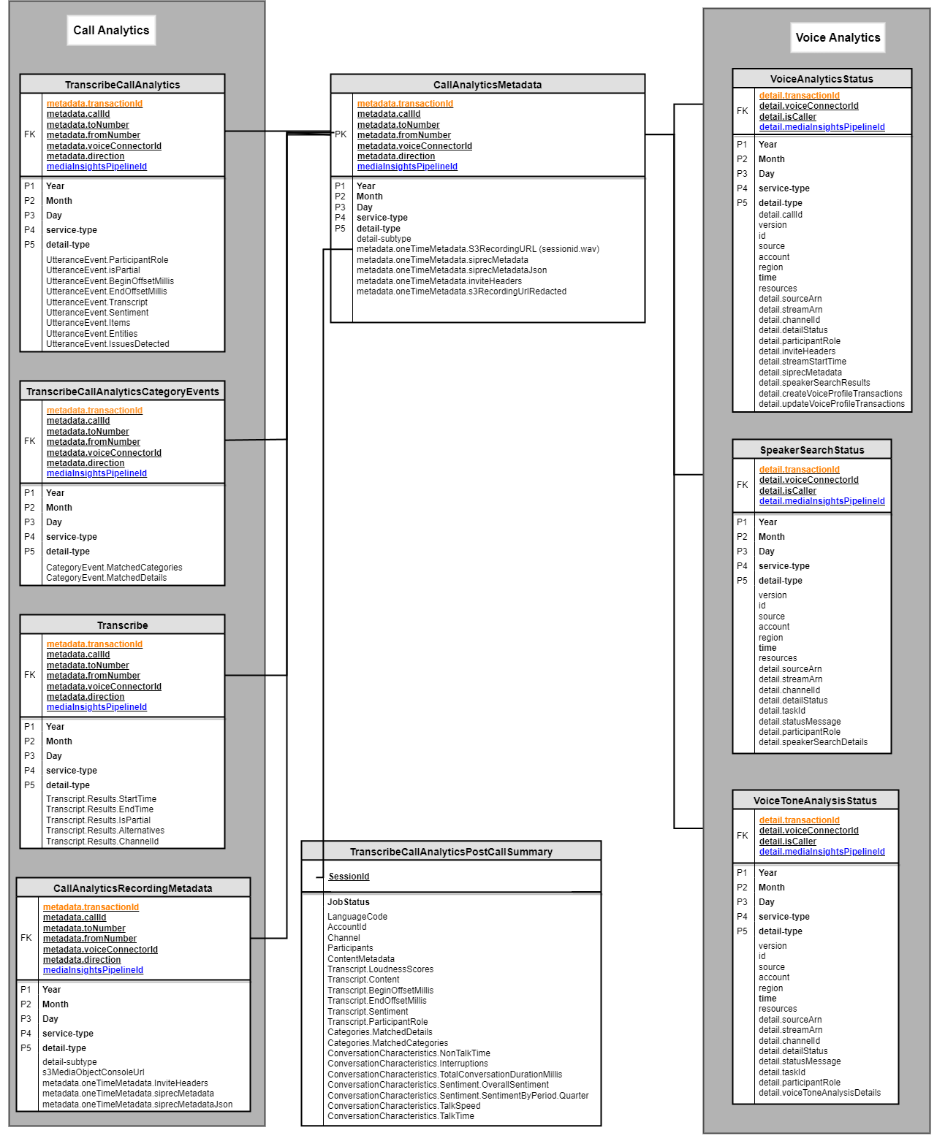Select Categories.MatchedDetails field
This screenshot has width=937, height=1141.
pyautogui.click(x=379, y=1032)
